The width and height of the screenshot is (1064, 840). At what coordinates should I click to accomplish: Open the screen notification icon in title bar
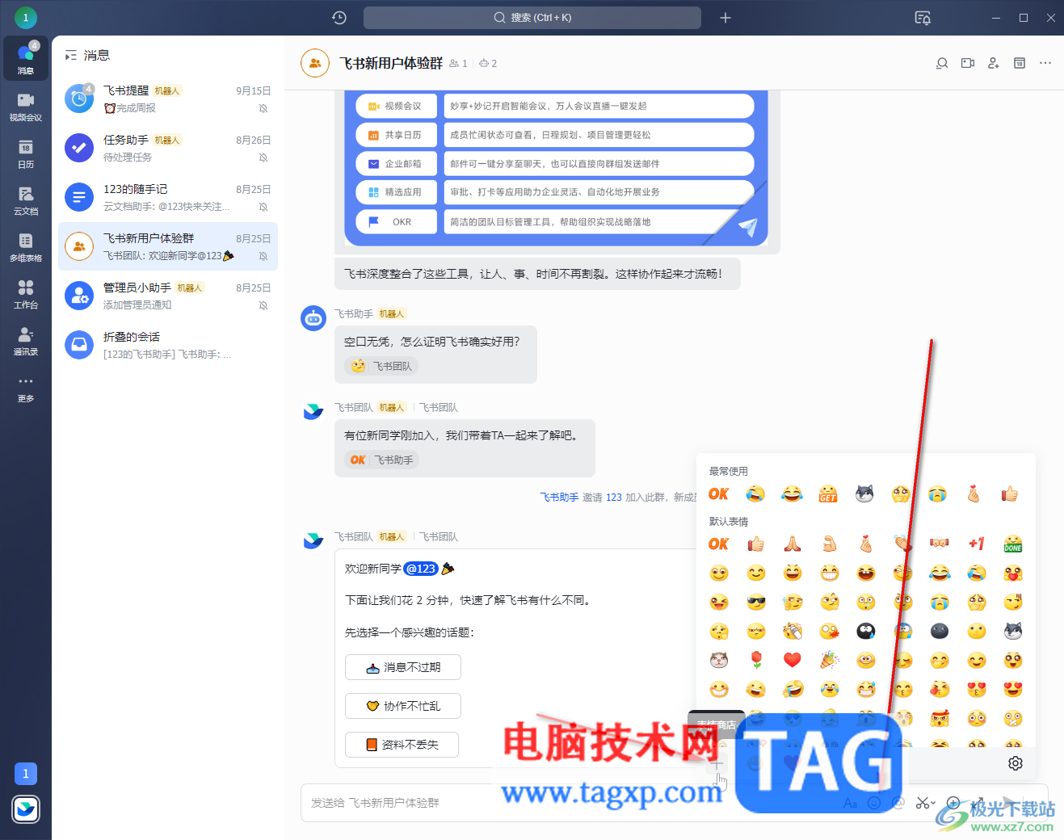click(x=923, y=18)
